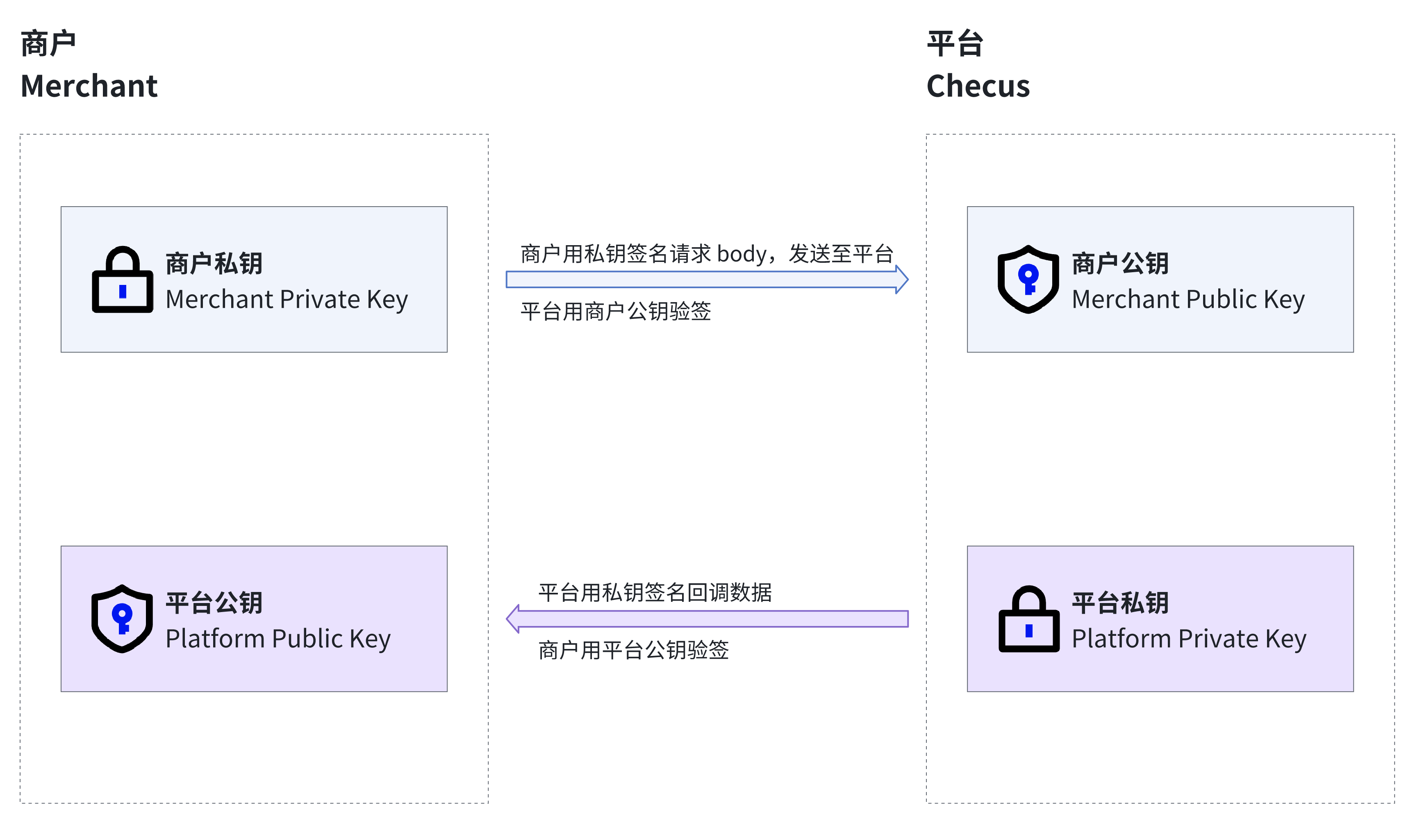Select the "Platform Private Key" text label
The width and height of the screenshot is (1415, 824).
1189,639
